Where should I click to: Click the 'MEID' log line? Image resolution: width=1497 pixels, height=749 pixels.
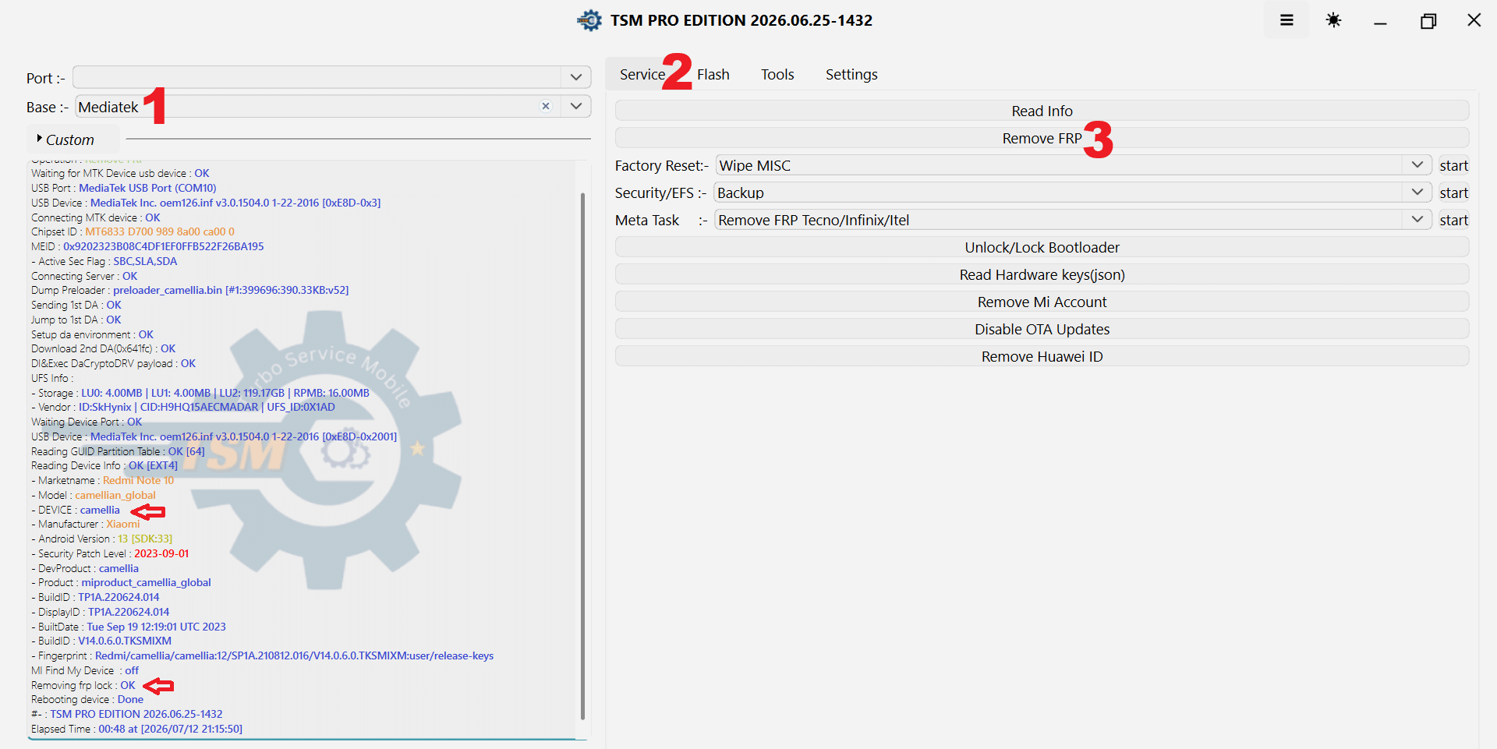(147, 246)
